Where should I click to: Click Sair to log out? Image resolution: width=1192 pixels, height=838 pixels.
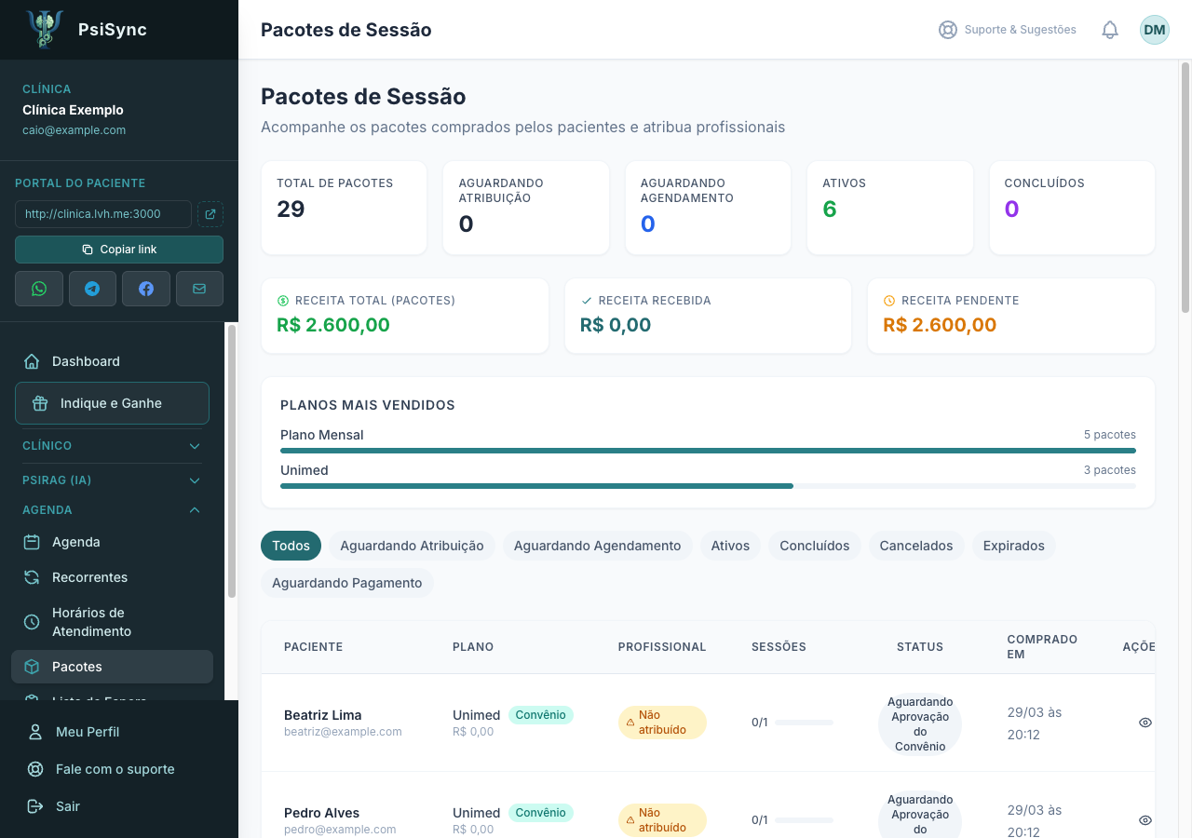119,806
